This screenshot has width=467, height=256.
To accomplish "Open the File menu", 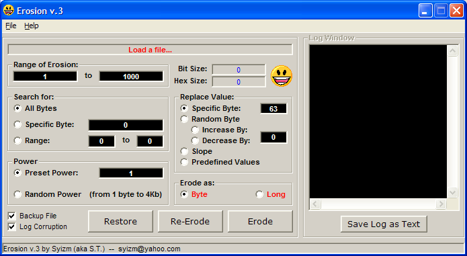I will 11,26.
